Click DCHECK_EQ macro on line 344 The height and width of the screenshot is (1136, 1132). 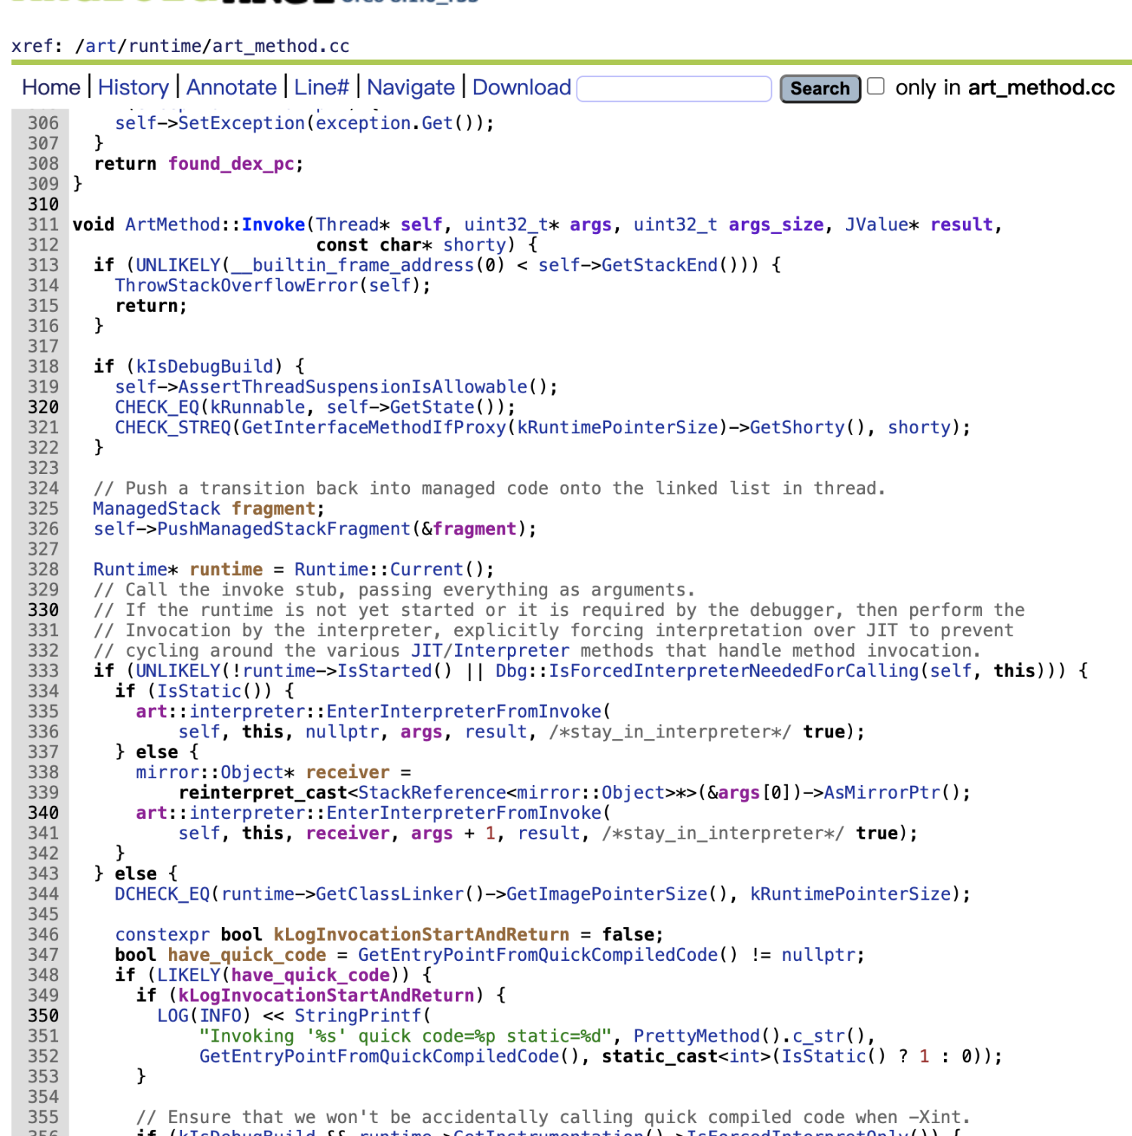pos(162,894)
